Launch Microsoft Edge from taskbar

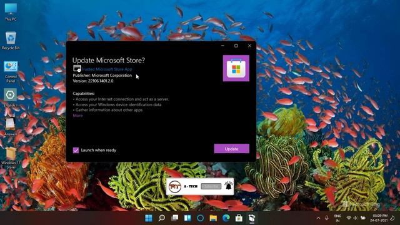coord(226,218)
